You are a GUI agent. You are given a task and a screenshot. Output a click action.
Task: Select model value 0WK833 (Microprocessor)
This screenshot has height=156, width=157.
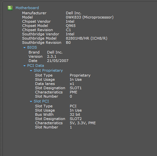(90, 17)
